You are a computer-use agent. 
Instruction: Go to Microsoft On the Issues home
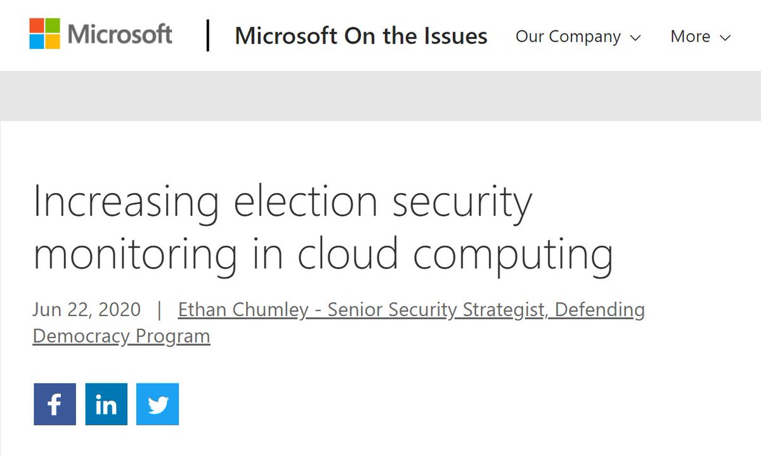[361, 36]
